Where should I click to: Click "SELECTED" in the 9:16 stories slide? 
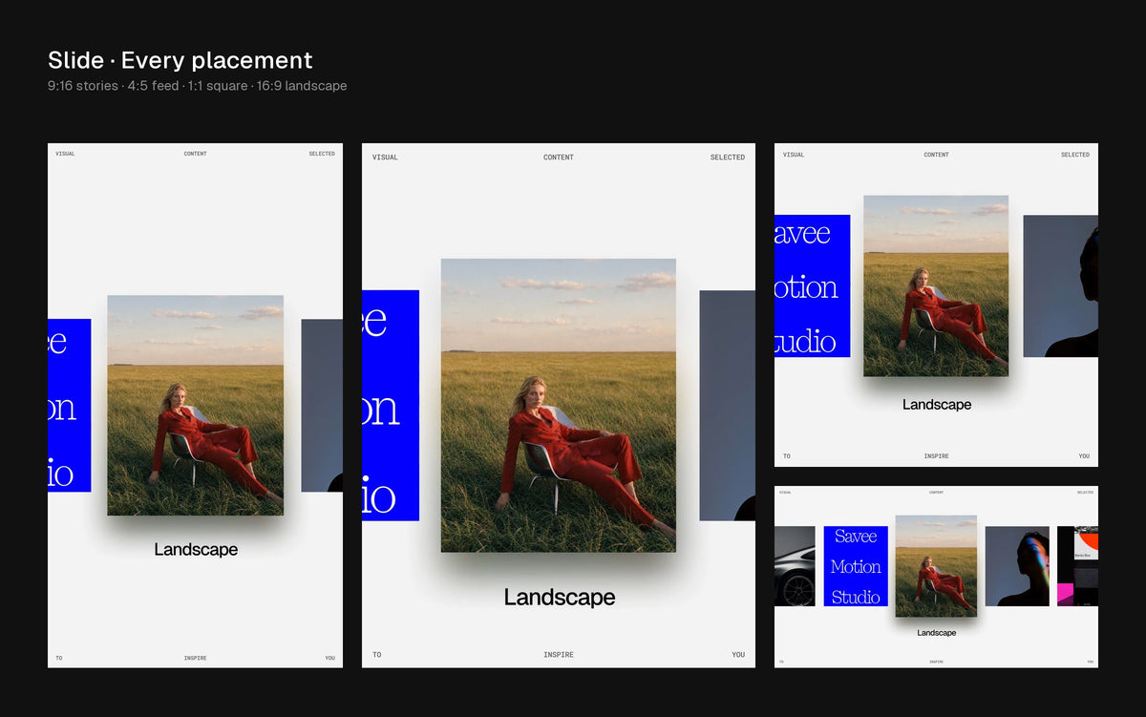(x=322, y=154)
